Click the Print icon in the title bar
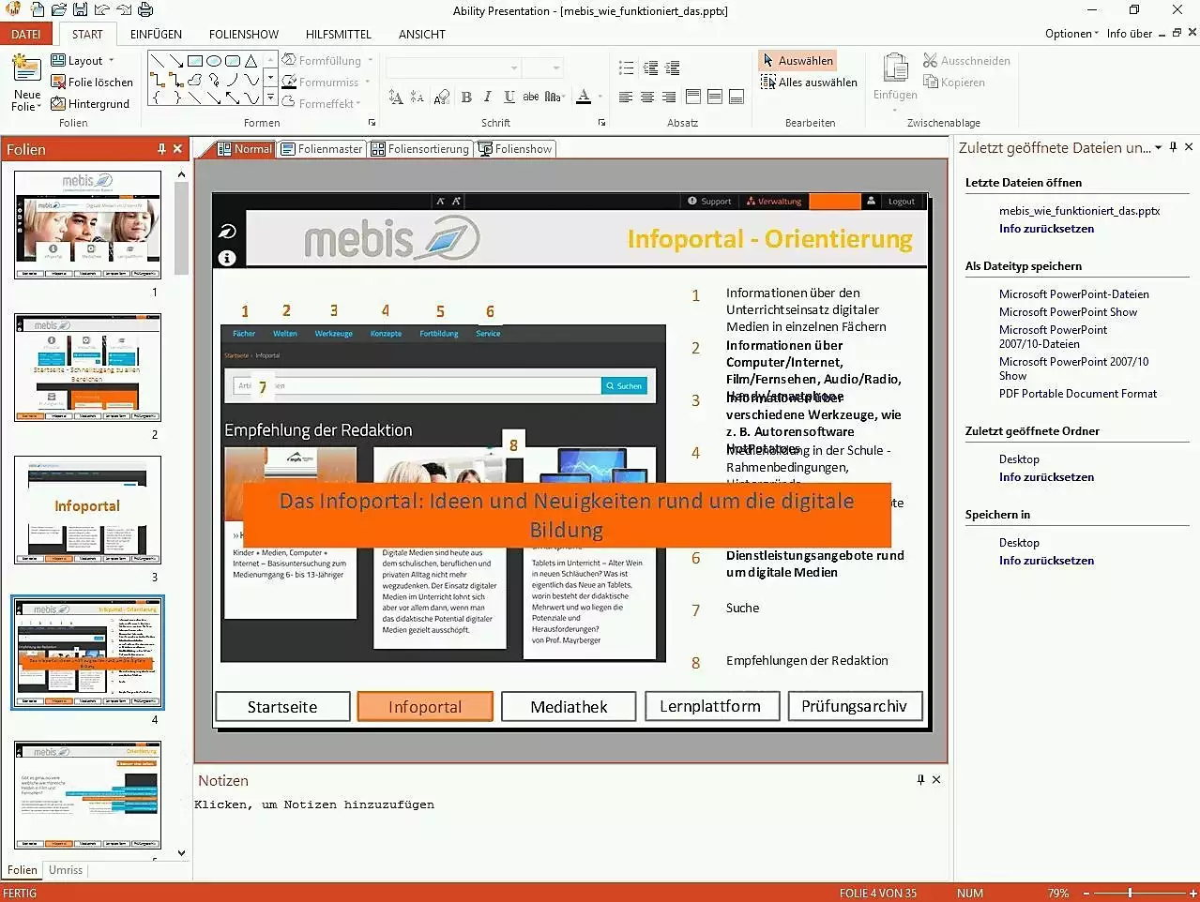This screenshot has width=1200, height=902. pyautogui.click(x=145, y=10)
